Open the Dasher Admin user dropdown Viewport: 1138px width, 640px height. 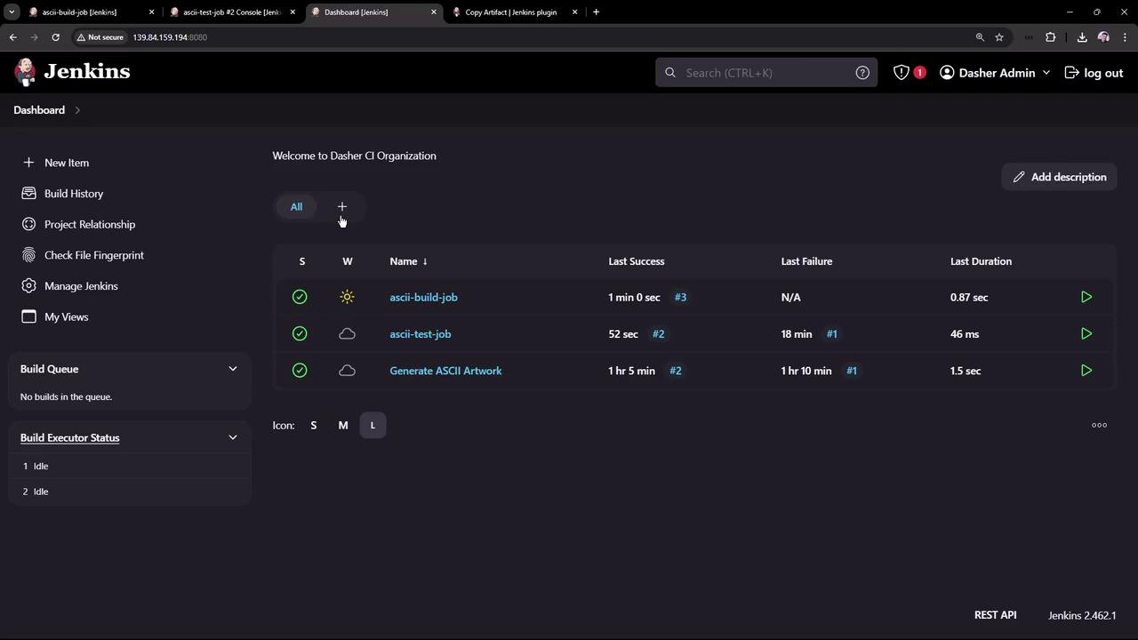pyautogui.click(x=995, y=73)
